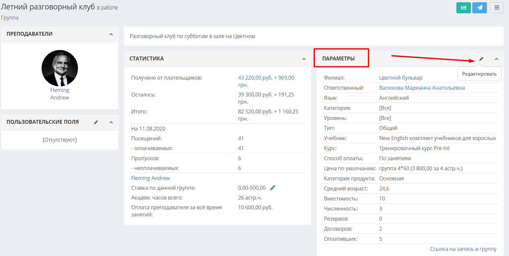Collapse the Пользовательские поля panel
Viewport: 509px width, 256px height.
(x=111, y=122)
